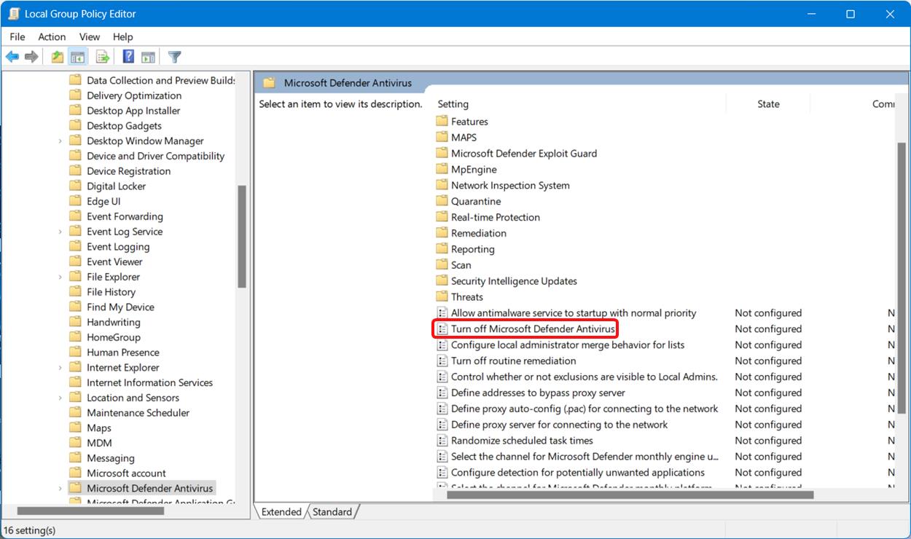Open the Quarantine folder
The width and height of the screenshot is (911, 539).
pyautogui.click(x=474, y=201)
